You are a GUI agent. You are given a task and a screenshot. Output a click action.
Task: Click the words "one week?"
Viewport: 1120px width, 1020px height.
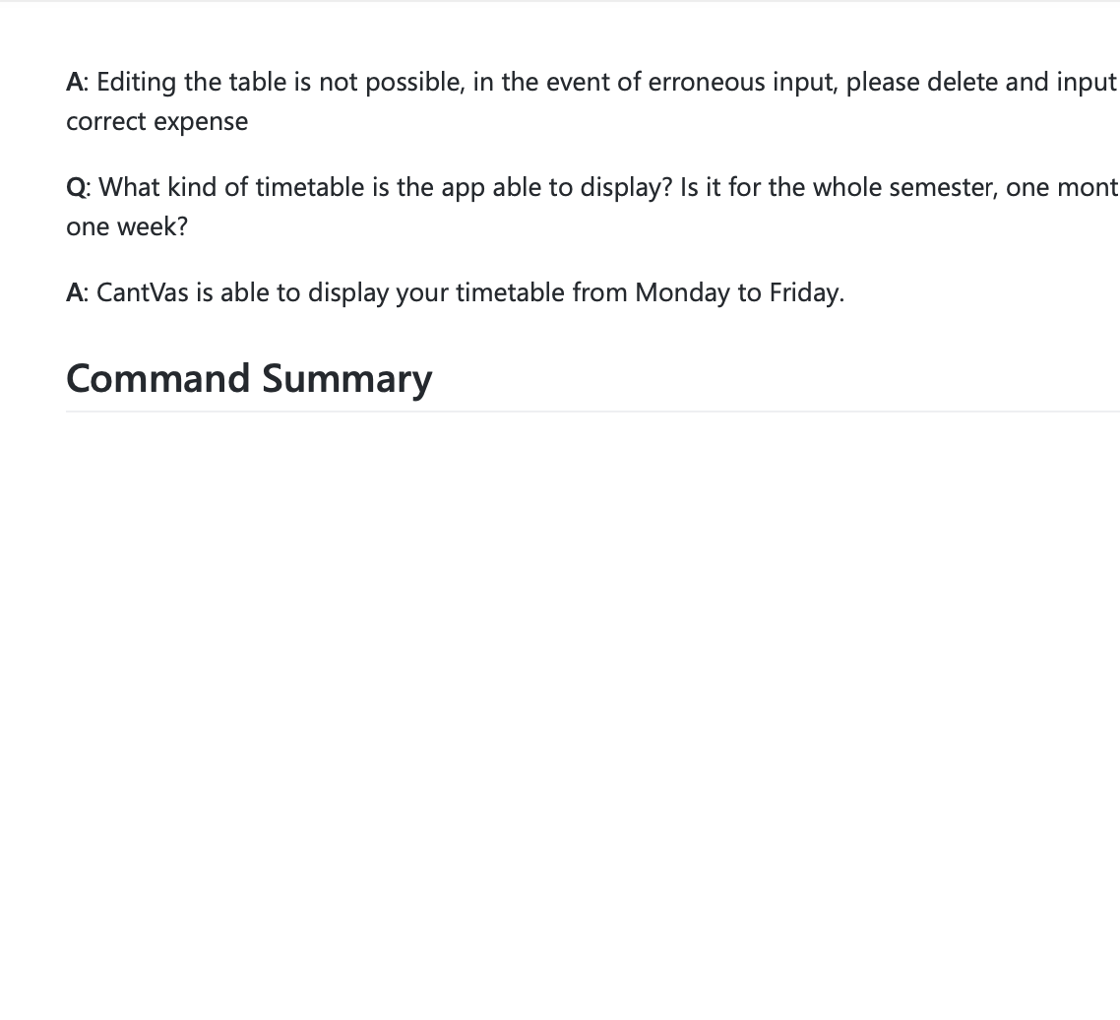(127, 226)
